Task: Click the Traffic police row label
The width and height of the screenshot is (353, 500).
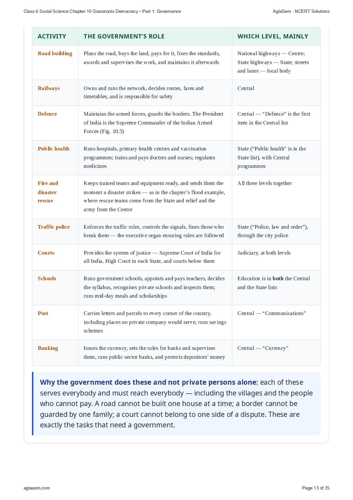Action: 54,227
